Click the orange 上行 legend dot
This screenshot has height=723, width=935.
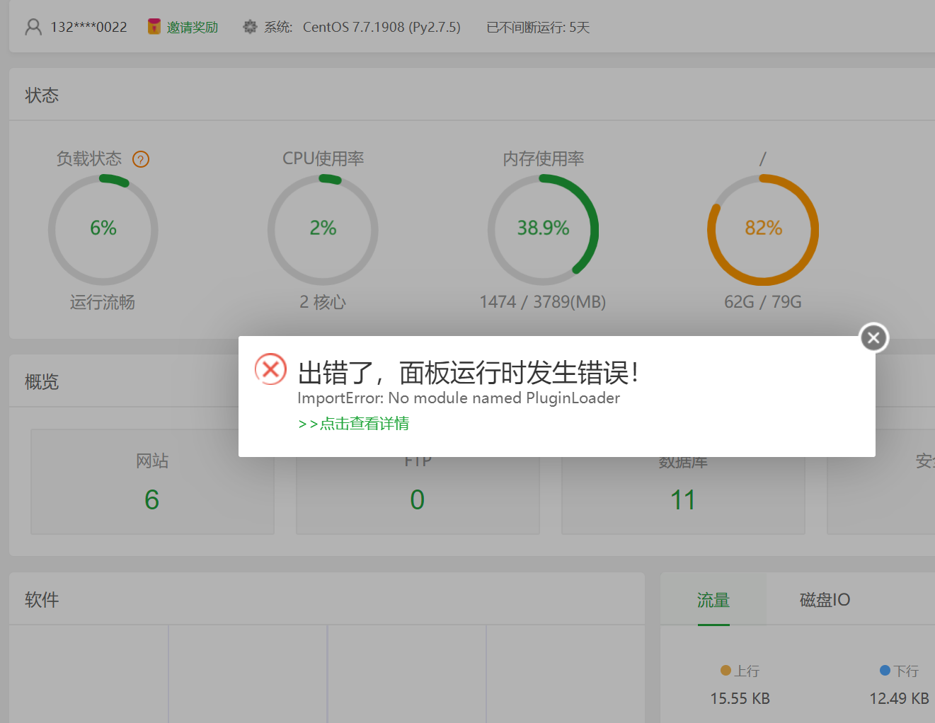[x=725, y=670]
